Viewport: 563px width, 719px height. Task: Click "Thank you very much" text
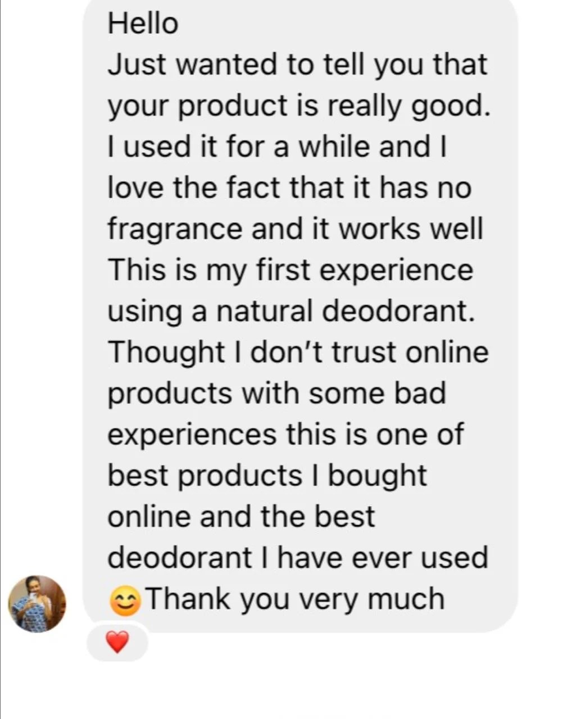(296, 599)
